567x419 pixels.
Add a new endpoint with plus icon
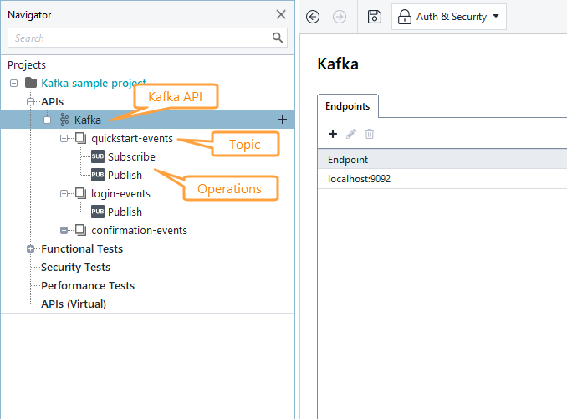(333, 134)
